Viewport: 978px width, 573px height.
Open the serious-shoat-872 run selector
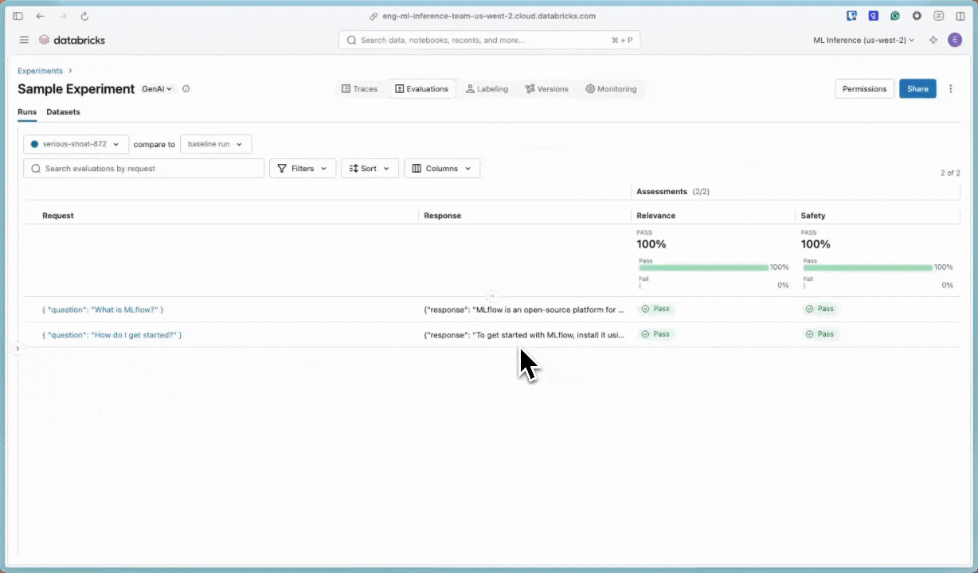(x=76, y=144)
